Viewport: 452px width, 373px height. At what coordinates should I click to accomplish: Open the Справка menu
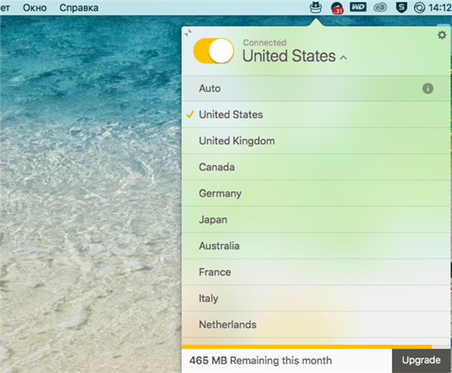pyautogui.click(x=78, y=8)
